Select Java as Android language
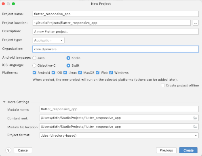 click(x=34, y=58)
